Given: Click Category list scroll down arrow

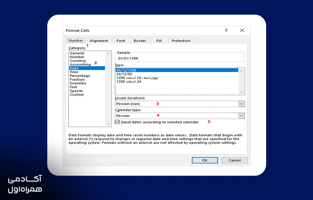Looking at the screenshot, I should (x=108, y=124).
